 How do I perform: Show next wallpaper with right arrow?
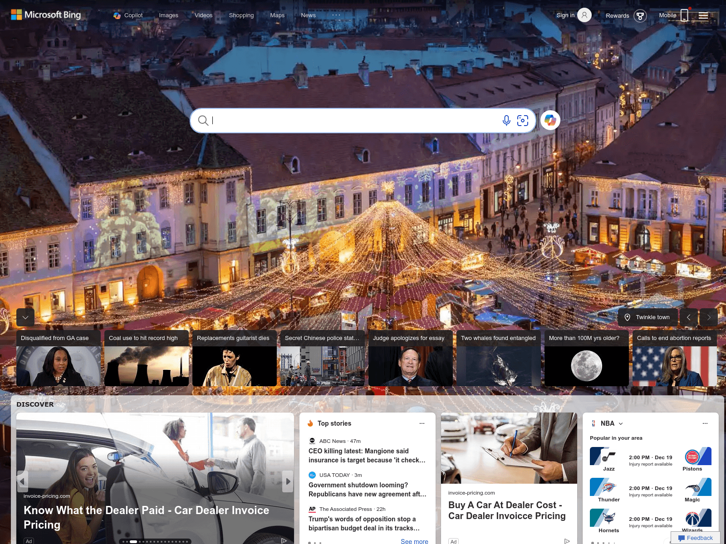tap(709, 317)
